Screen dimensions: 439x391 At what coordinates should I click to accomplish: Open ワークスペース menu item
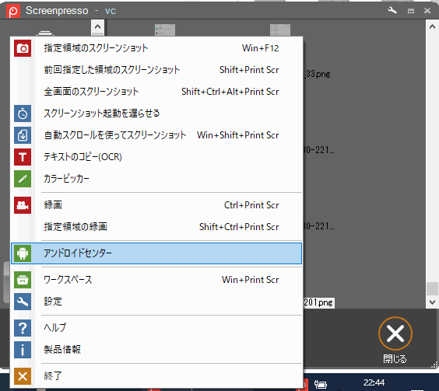[x=156, y=280]
